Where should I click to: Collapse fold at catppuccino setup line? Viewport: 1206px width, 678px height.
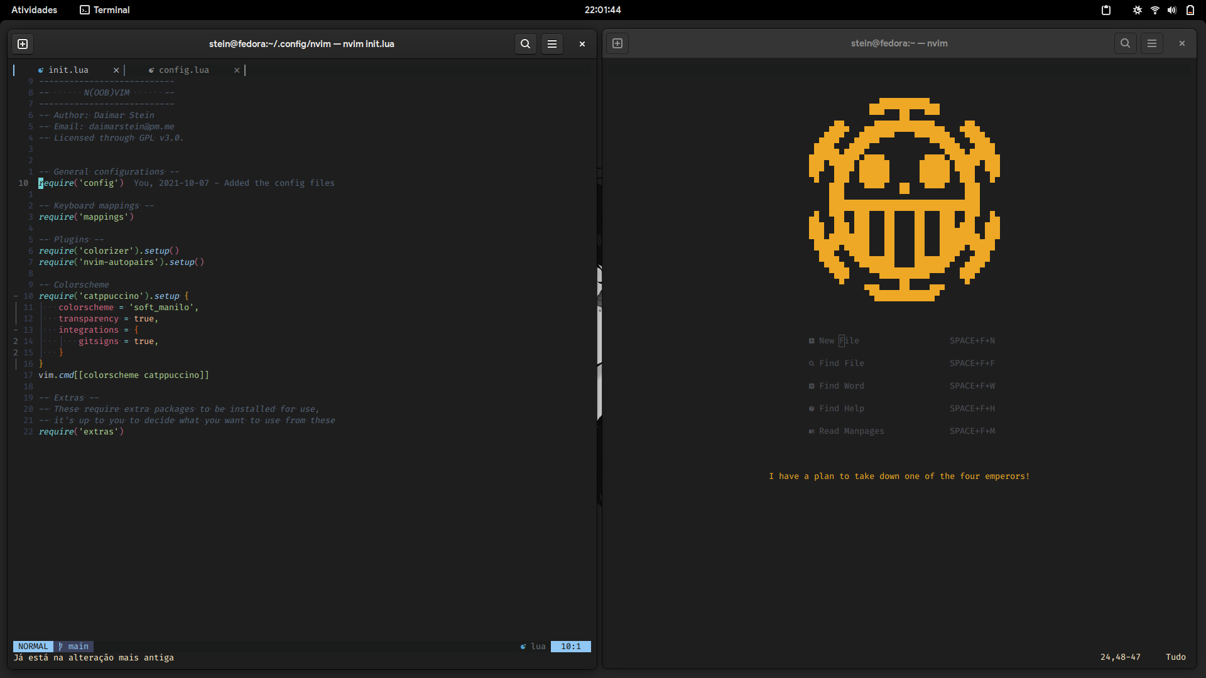point(16,296)
